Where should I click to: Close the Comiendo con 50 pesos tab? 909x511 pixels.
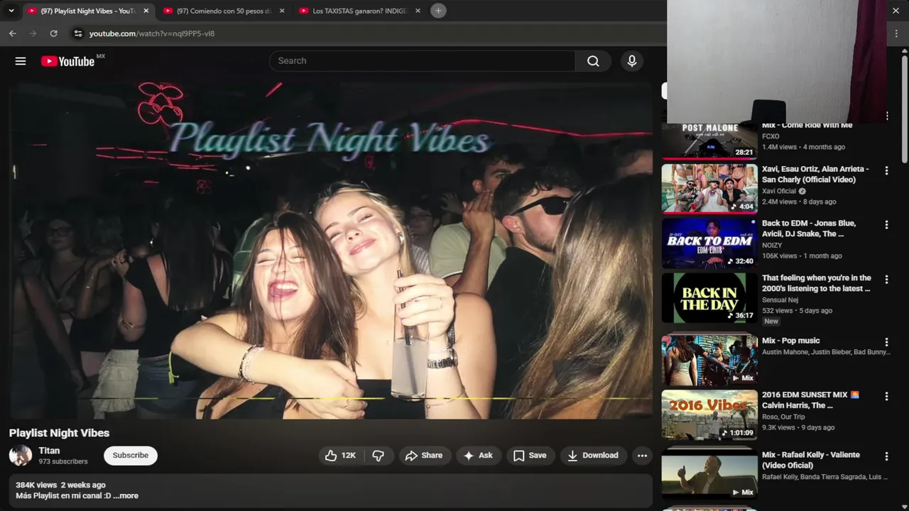(x=281, y=11)
